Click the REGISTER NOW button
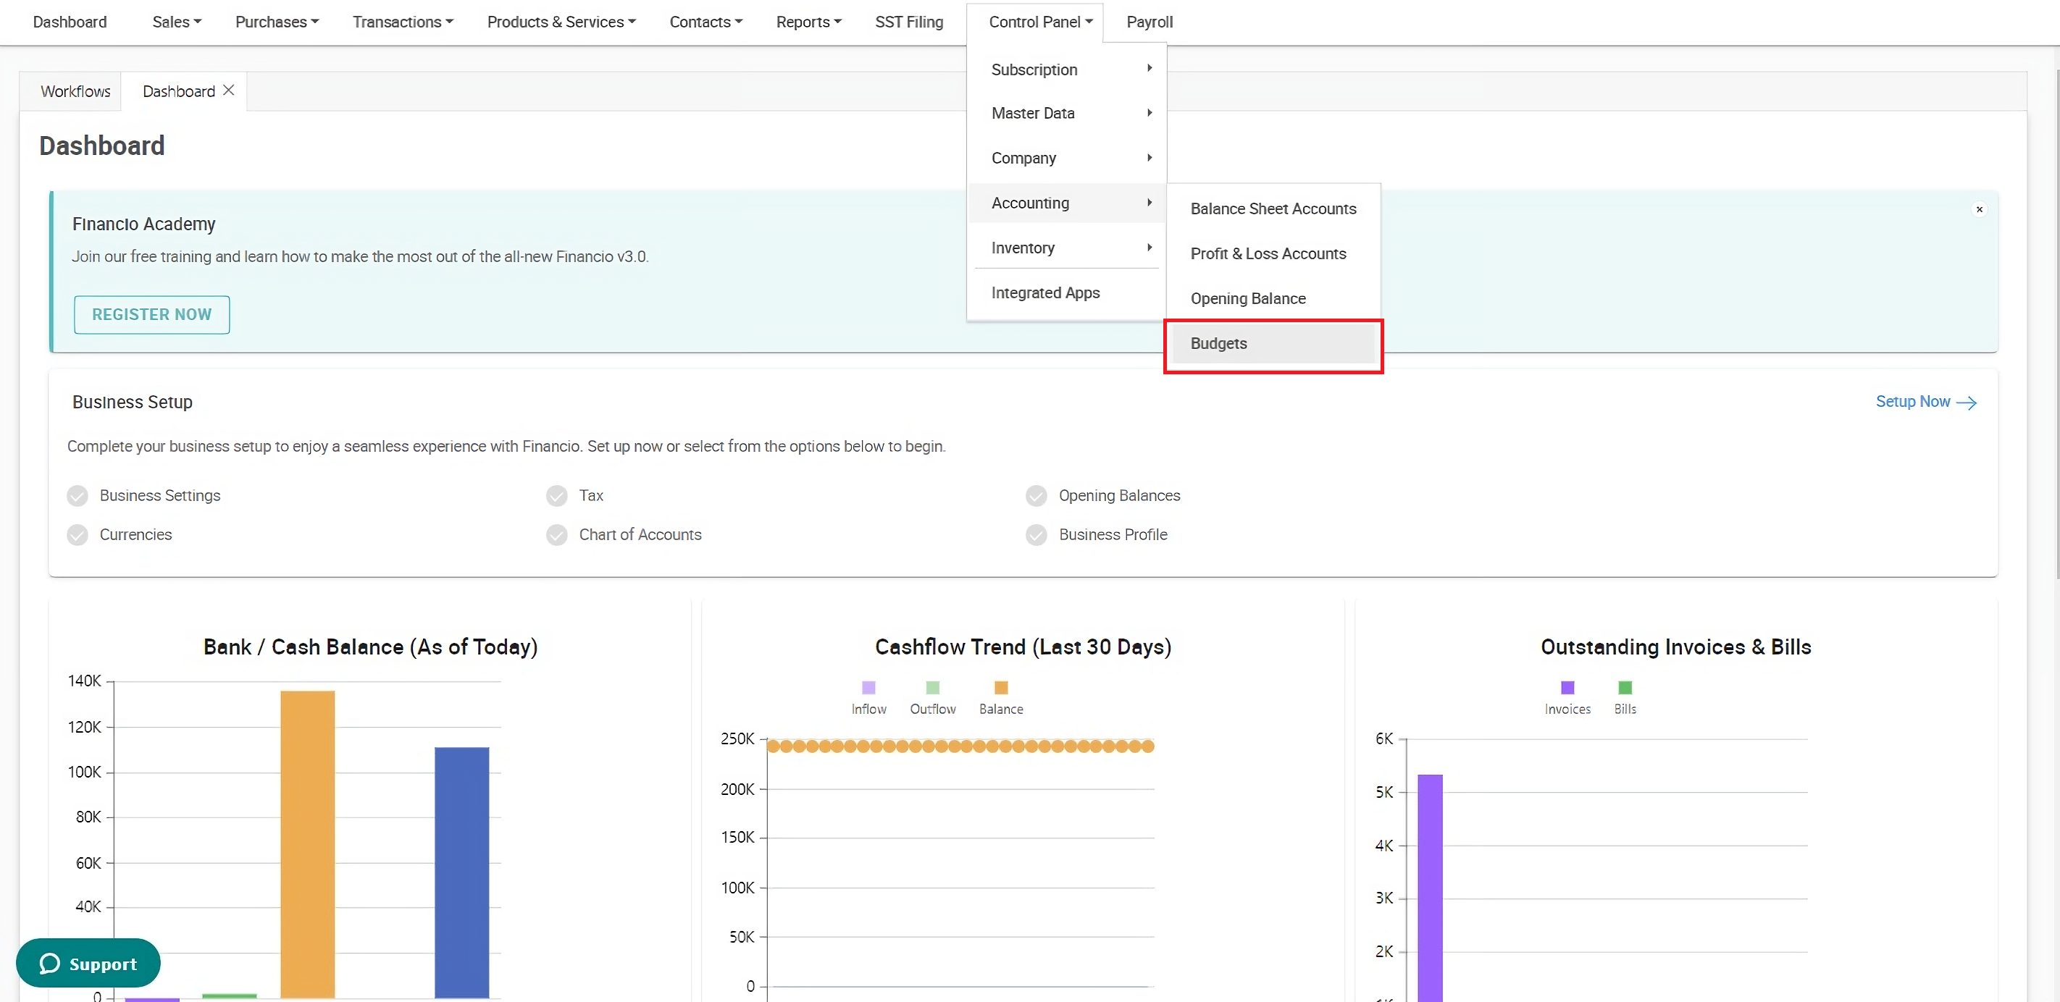This screenshot has height=1002, width=2060. (152, 315)
